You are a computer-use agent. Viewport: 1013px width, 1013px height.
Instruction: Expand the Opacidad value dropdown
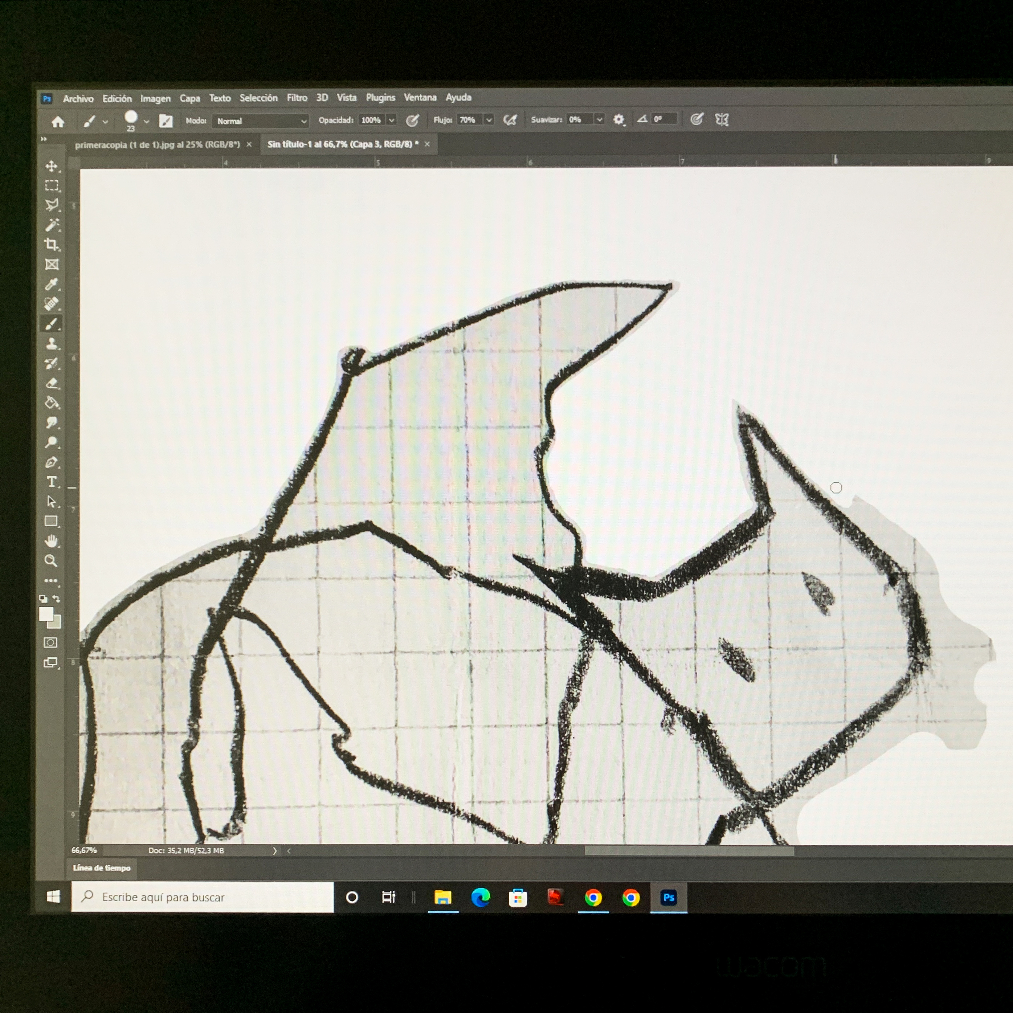392,120
